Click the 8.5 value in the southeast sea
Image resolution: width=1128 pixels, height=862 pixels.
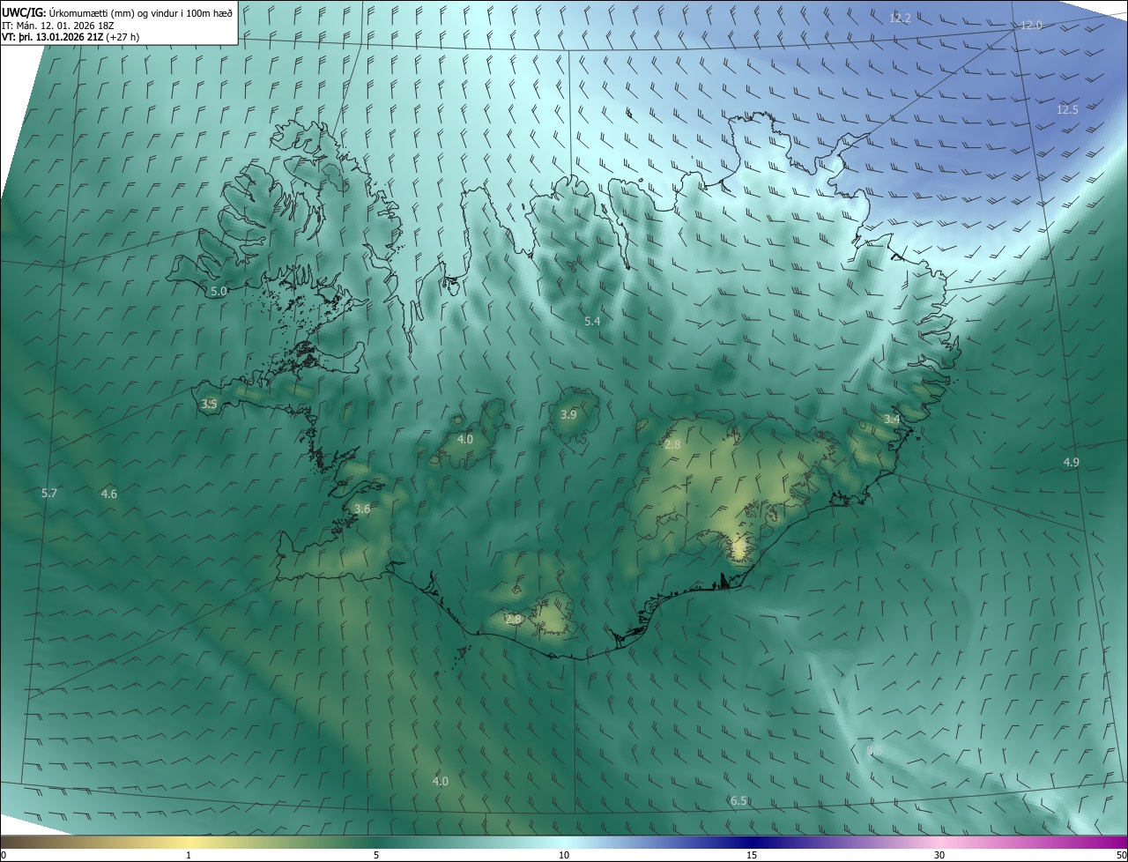(x=874, y=750)
